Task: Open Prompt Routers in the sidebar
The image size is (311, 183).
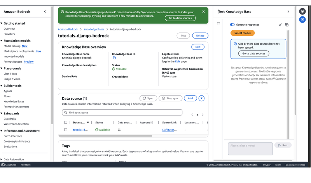Action: click(x=13, y=62)
